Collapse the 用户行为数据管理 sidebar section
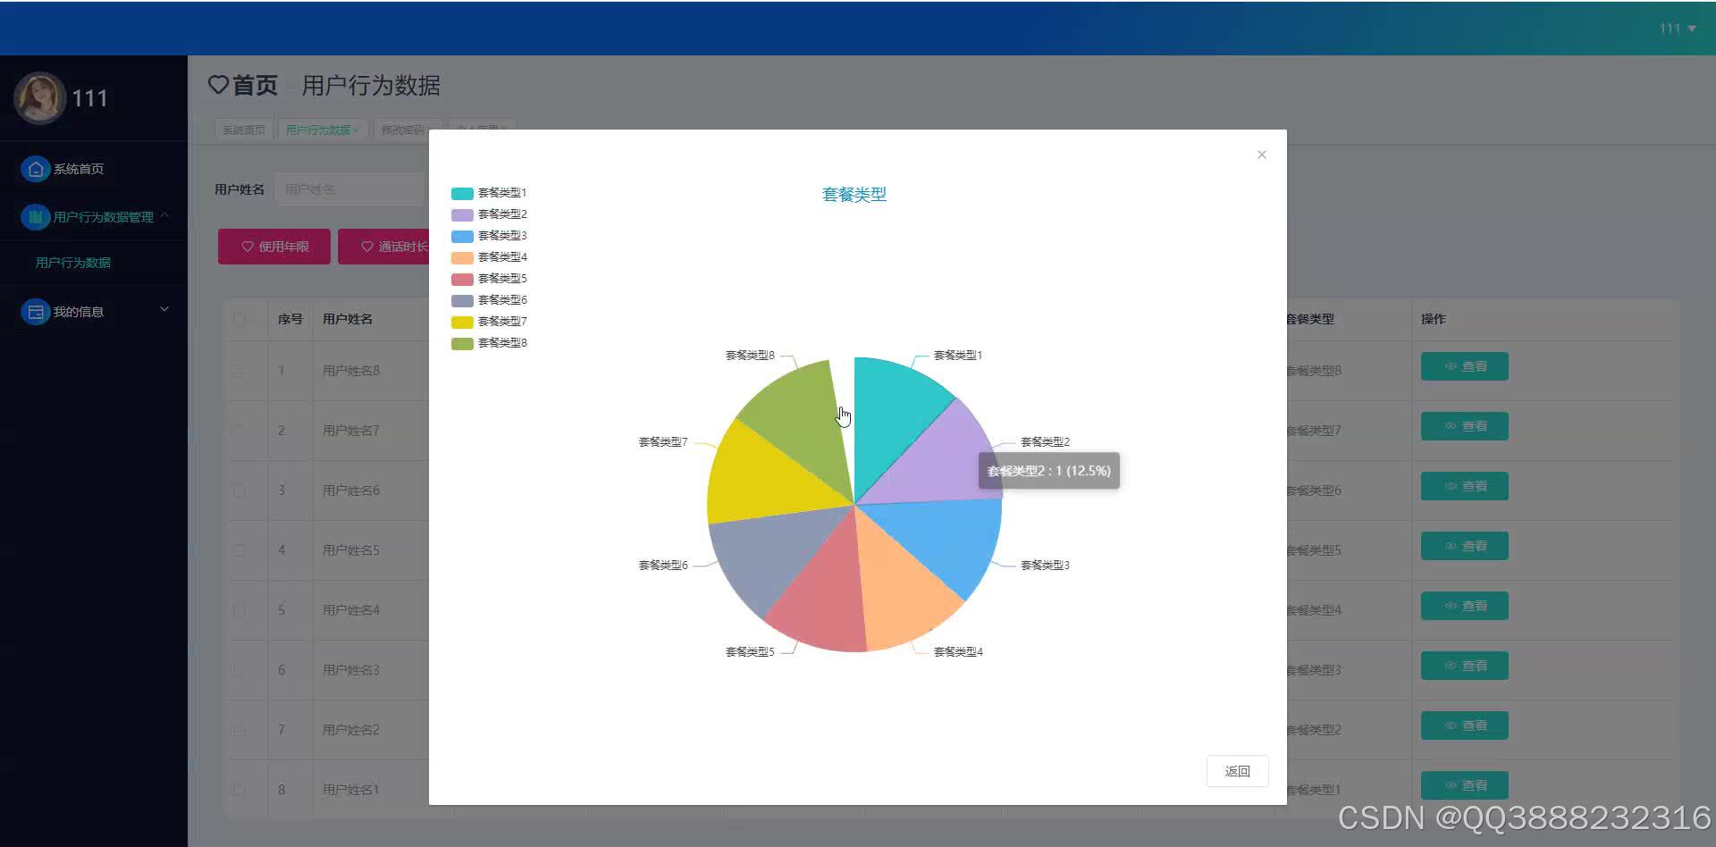The width and height of the screenshot is (1716, 847). 164,216
